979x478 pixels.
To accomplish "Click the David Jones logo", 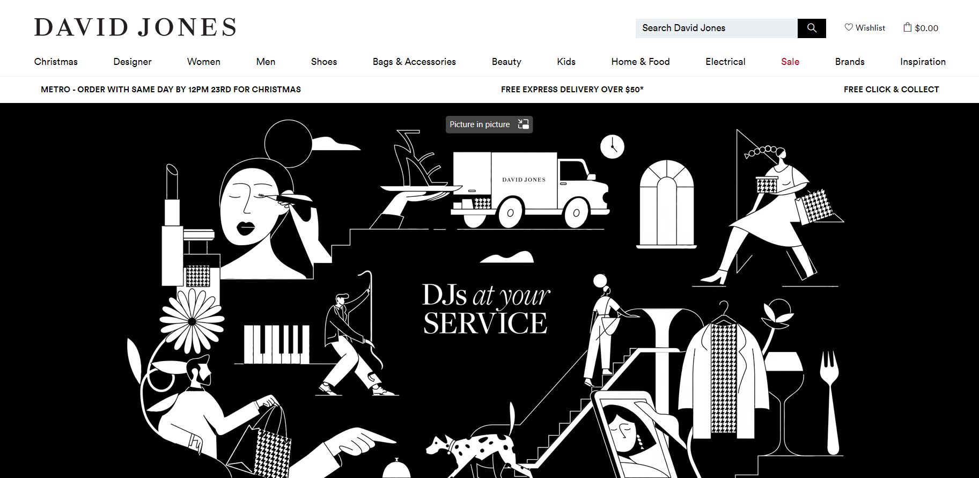I will [135, 27].
